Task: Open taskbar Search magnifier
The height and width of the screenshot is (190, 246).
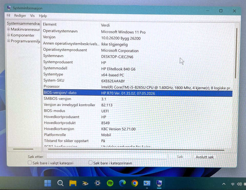Action: click(60, 183)
